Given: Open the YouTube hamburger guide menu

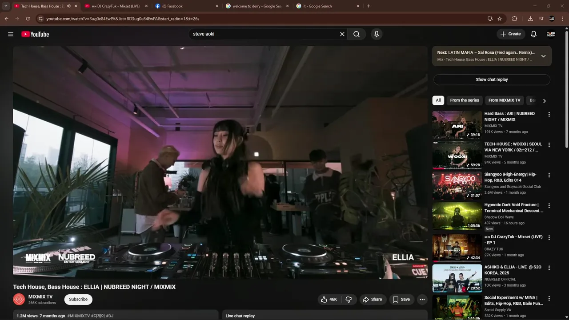Looking at the screenshot, I should 11,34.
